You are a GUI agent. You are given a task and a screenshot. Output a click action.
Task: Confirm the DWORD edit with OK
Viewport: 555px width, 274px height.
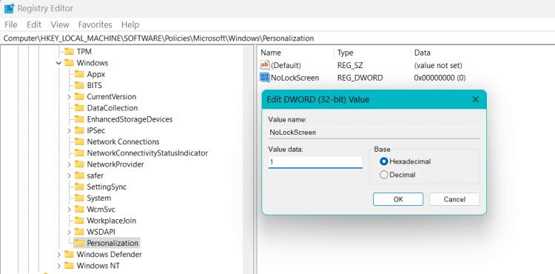[398, 199]
